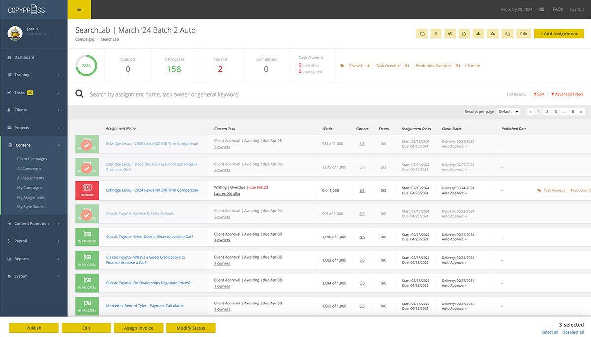Open My Campaigns in sidebar

pos(30,188)
